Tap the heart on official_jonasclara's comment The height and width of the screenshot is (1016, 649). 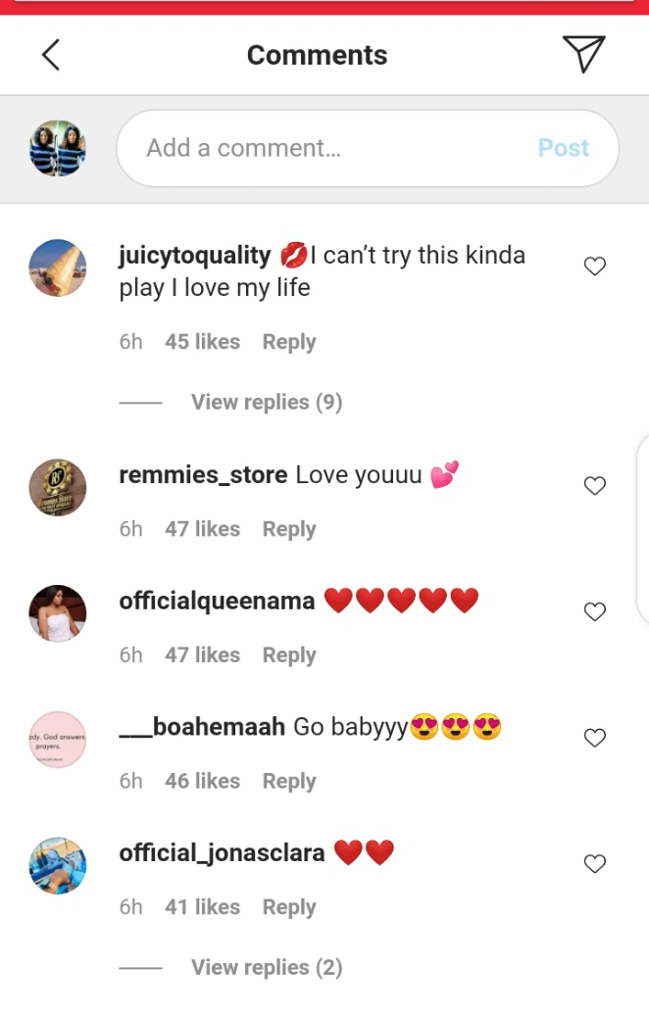(x=595, y=864)
